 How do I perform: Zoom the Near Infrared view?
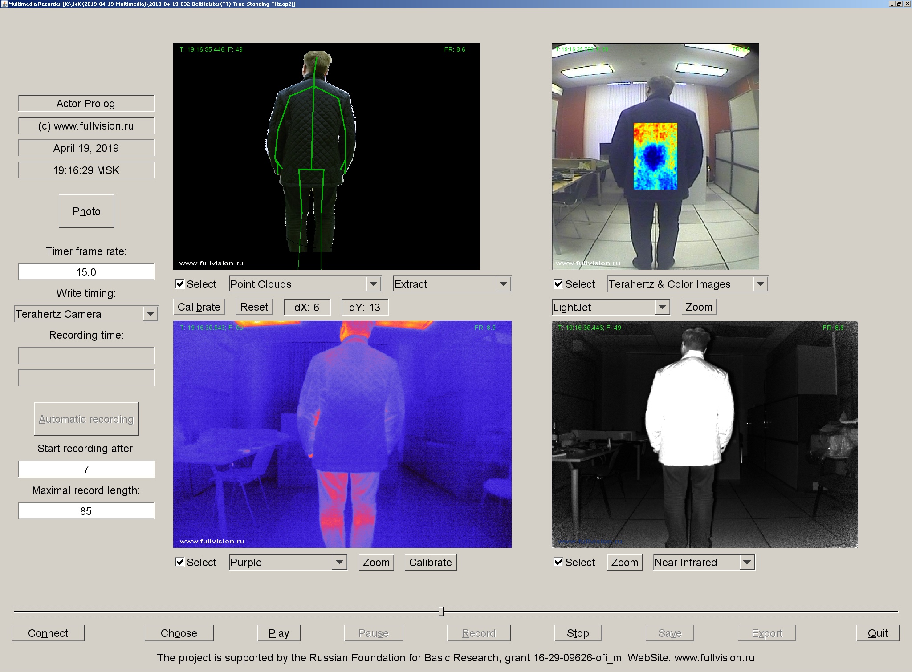click(x=624, y=562)
